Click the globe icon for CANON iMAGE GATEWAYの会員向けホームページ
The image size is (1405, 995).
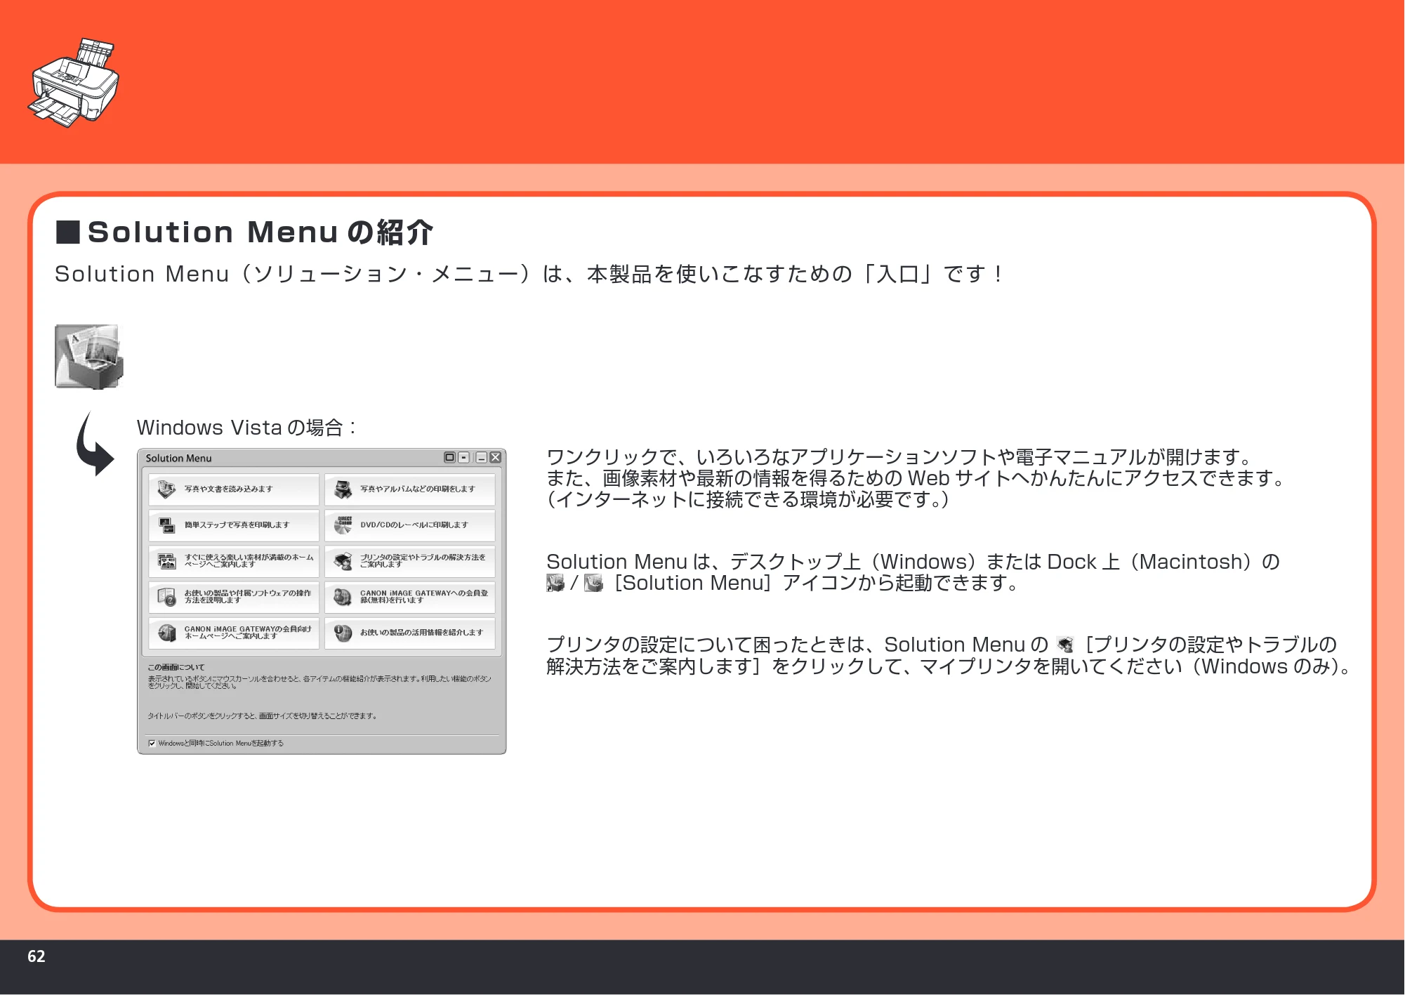coord(166,633)
